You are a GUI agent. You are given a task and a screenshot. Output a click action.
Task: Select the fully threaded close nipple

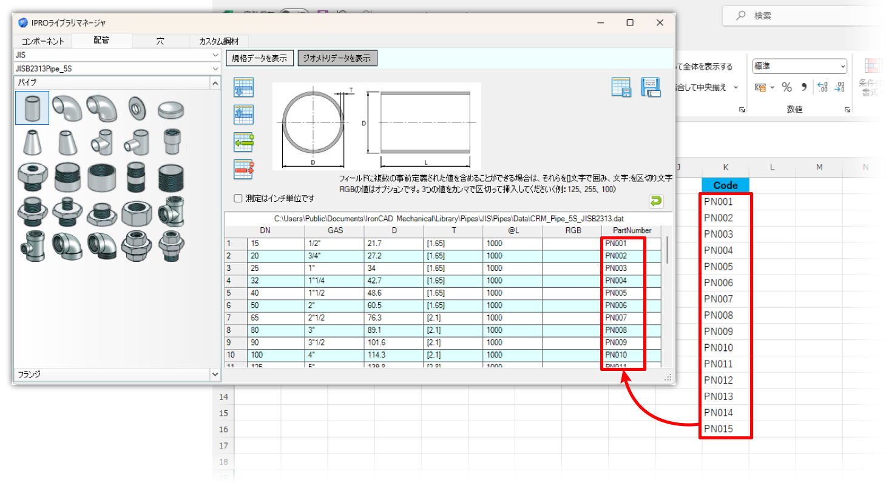(171, 178)
